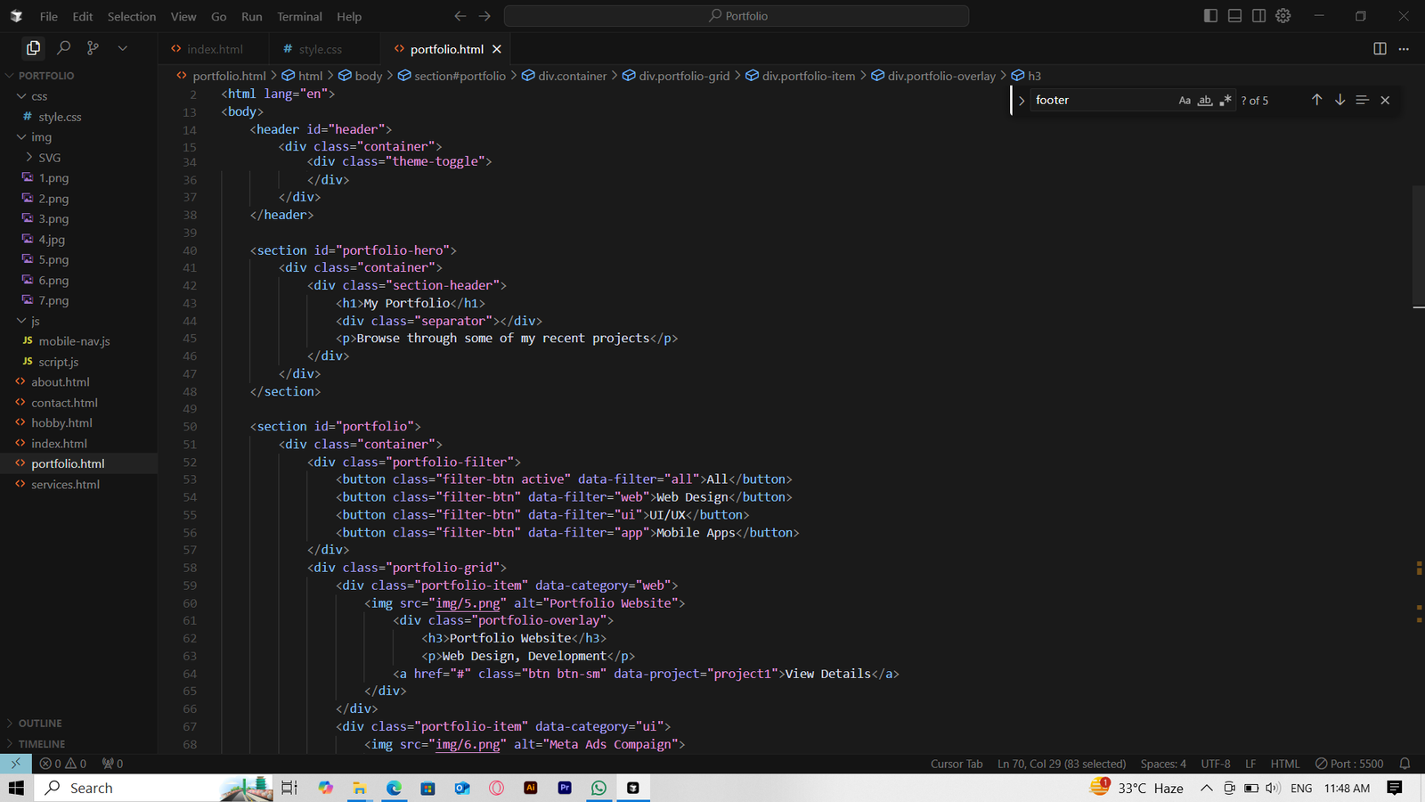This screenshot has height=802, width=1425.
Task: Show additional views chevron in sidebar header
Action: tap(123, 48)
